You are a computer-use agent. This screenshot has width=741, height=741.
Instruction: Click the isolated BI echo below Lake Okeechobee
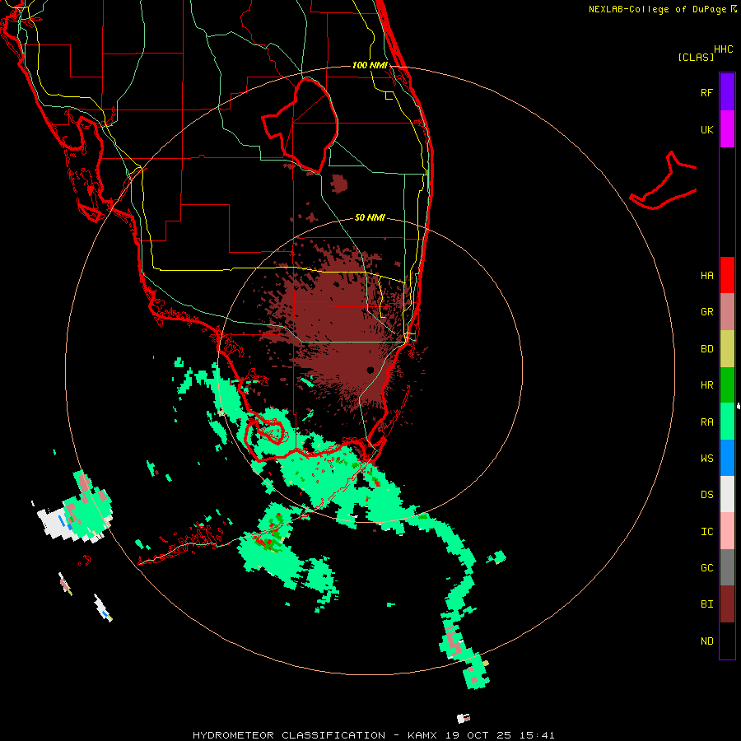[x=339, y=184]
